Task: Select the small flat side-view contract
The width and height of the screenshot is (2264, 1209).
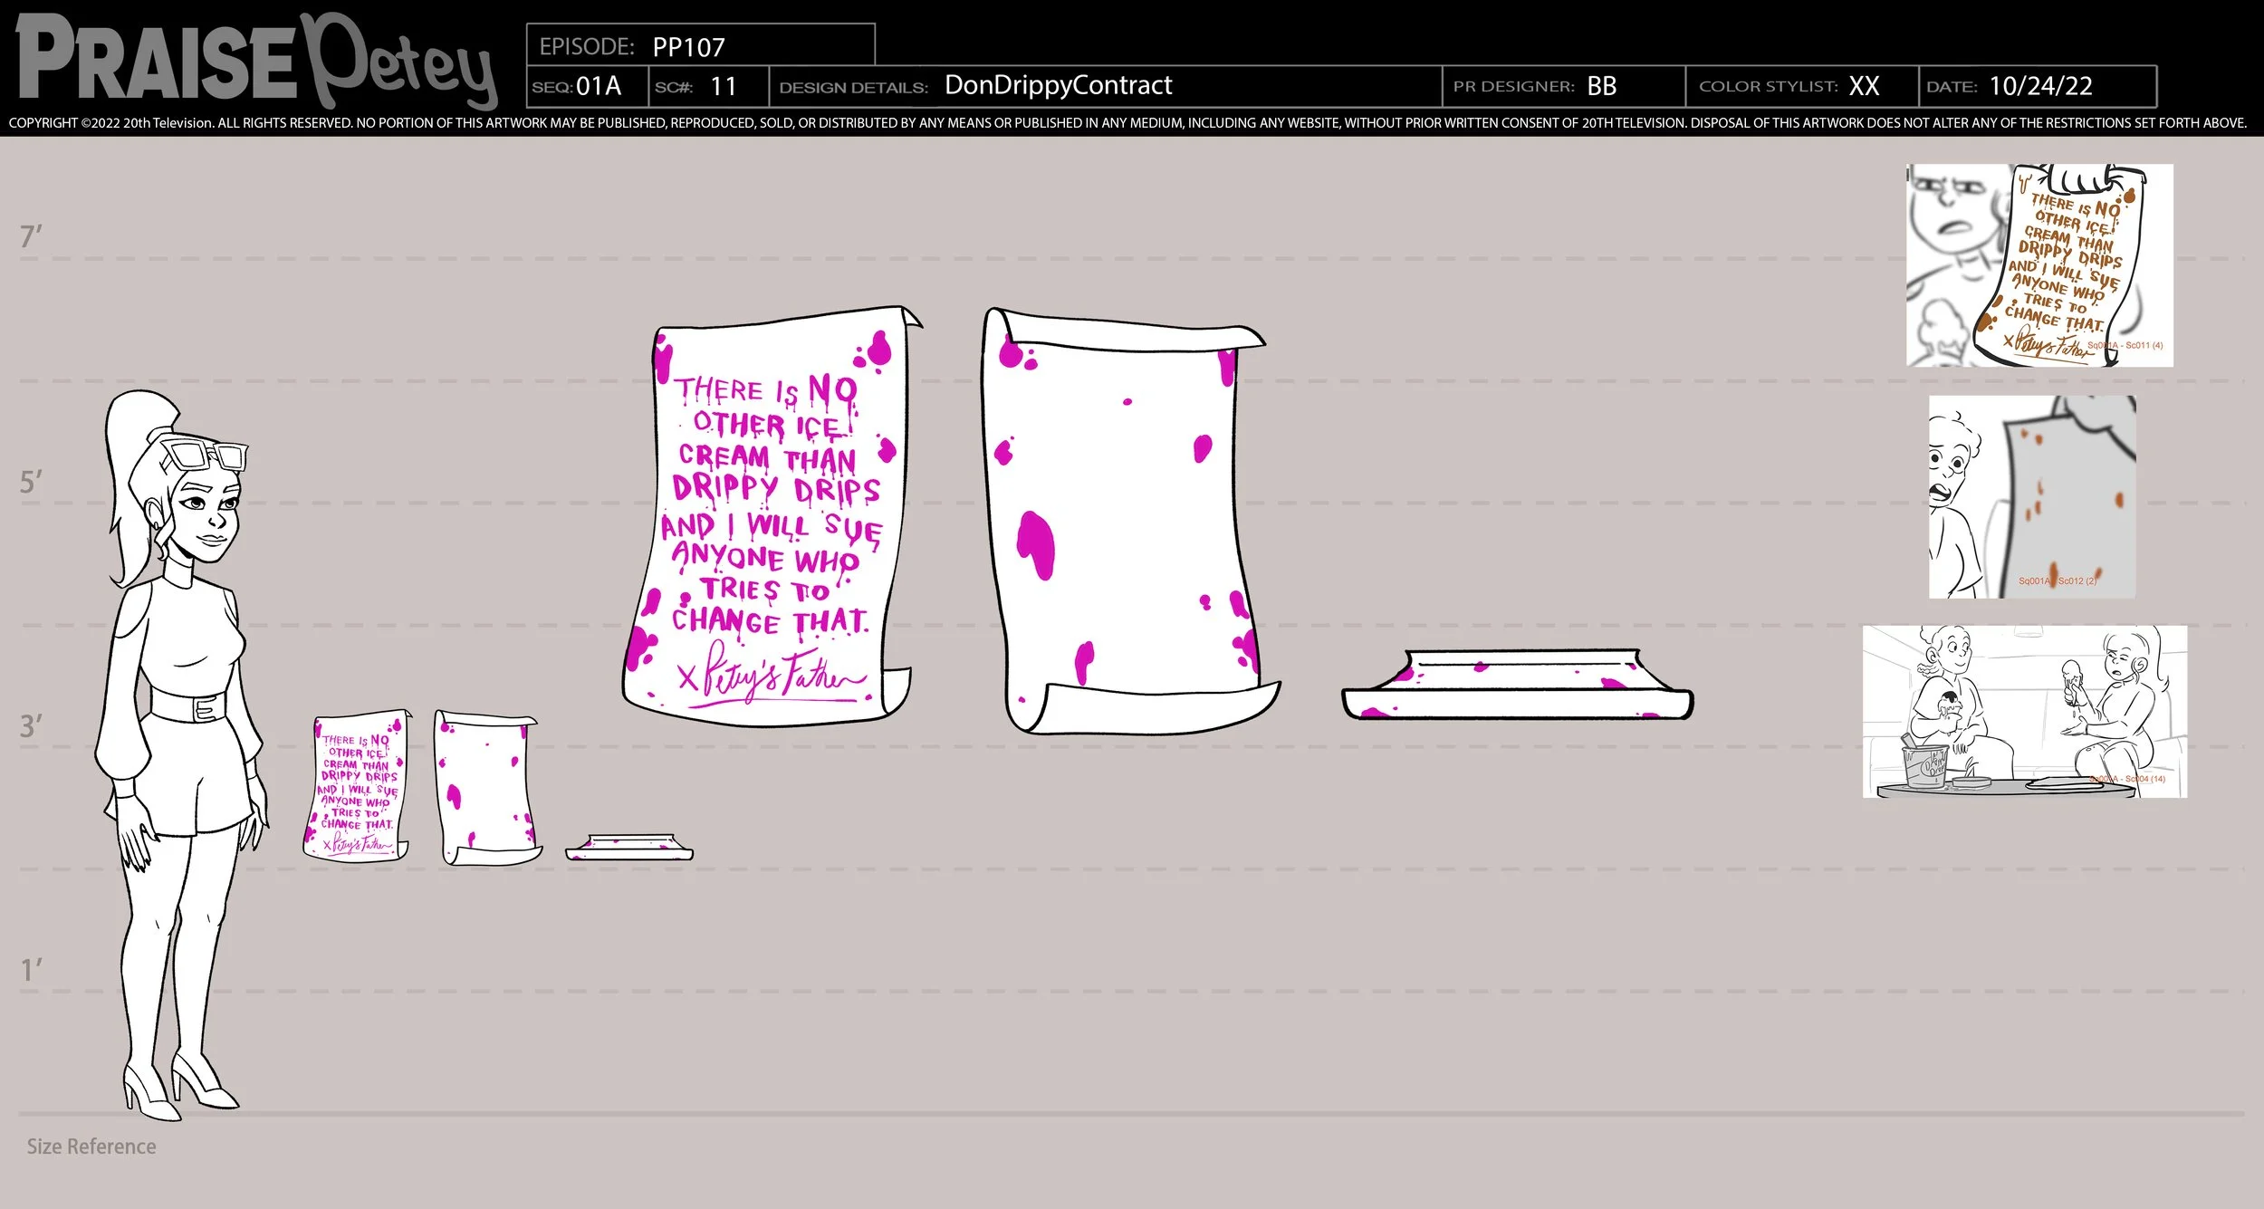Action: [x=629, y=848]
